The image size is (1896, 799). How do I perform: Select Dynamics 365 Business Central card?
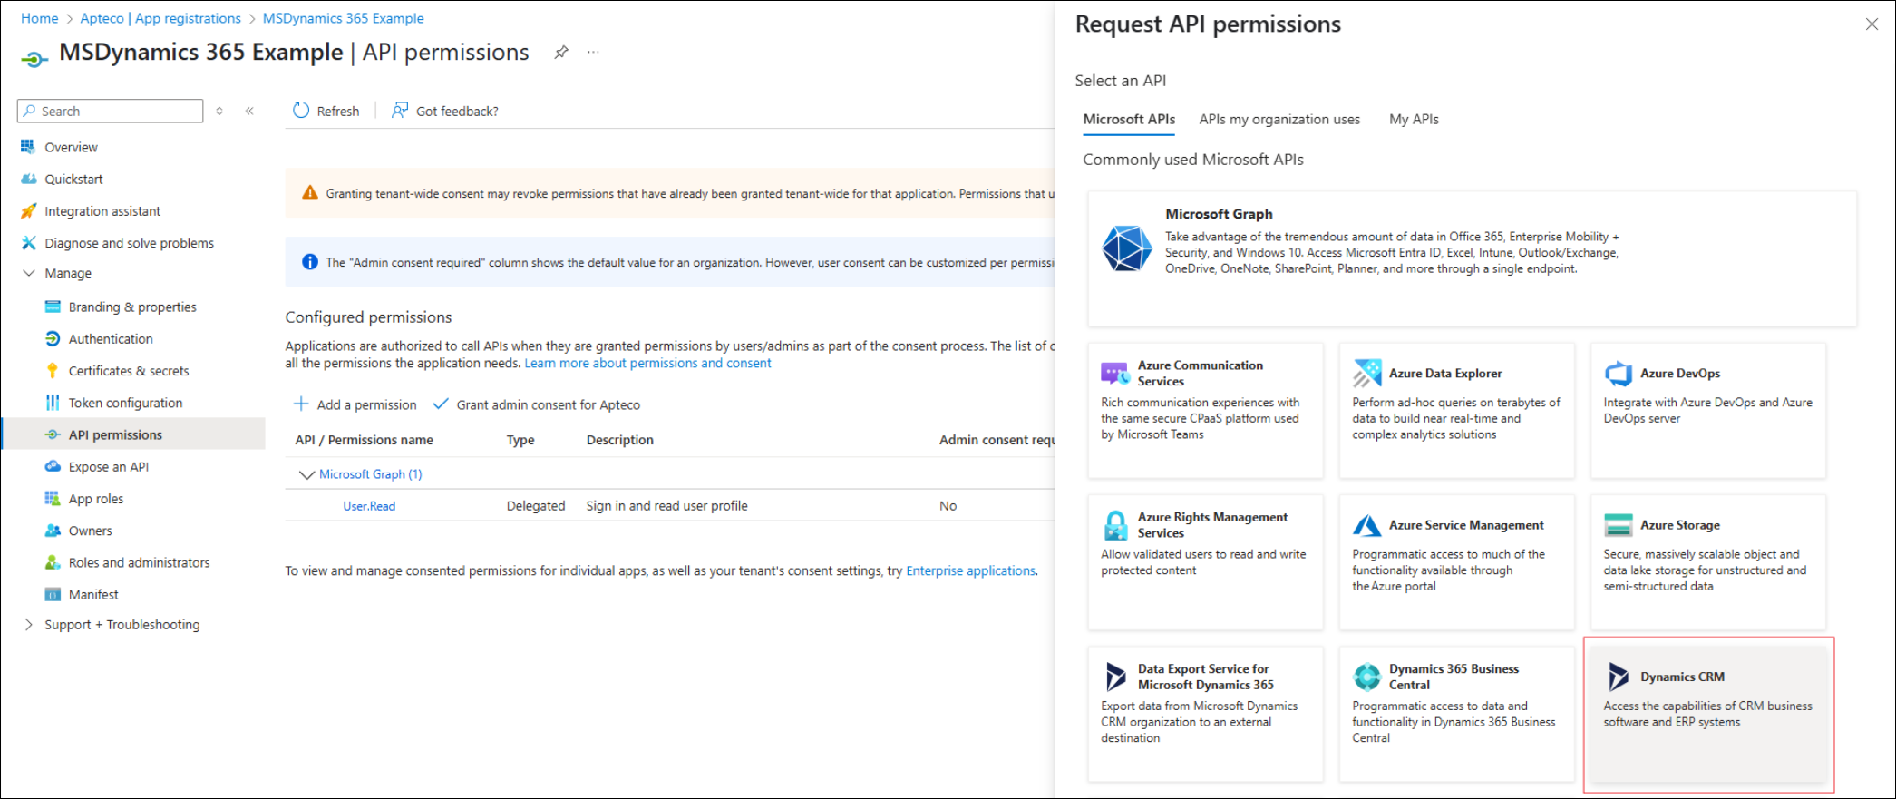point(1456,714)
